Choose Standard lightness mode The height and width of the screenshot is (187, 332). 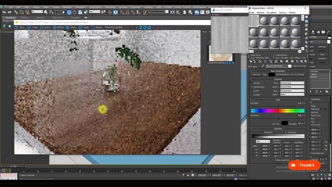coord(262,132)
